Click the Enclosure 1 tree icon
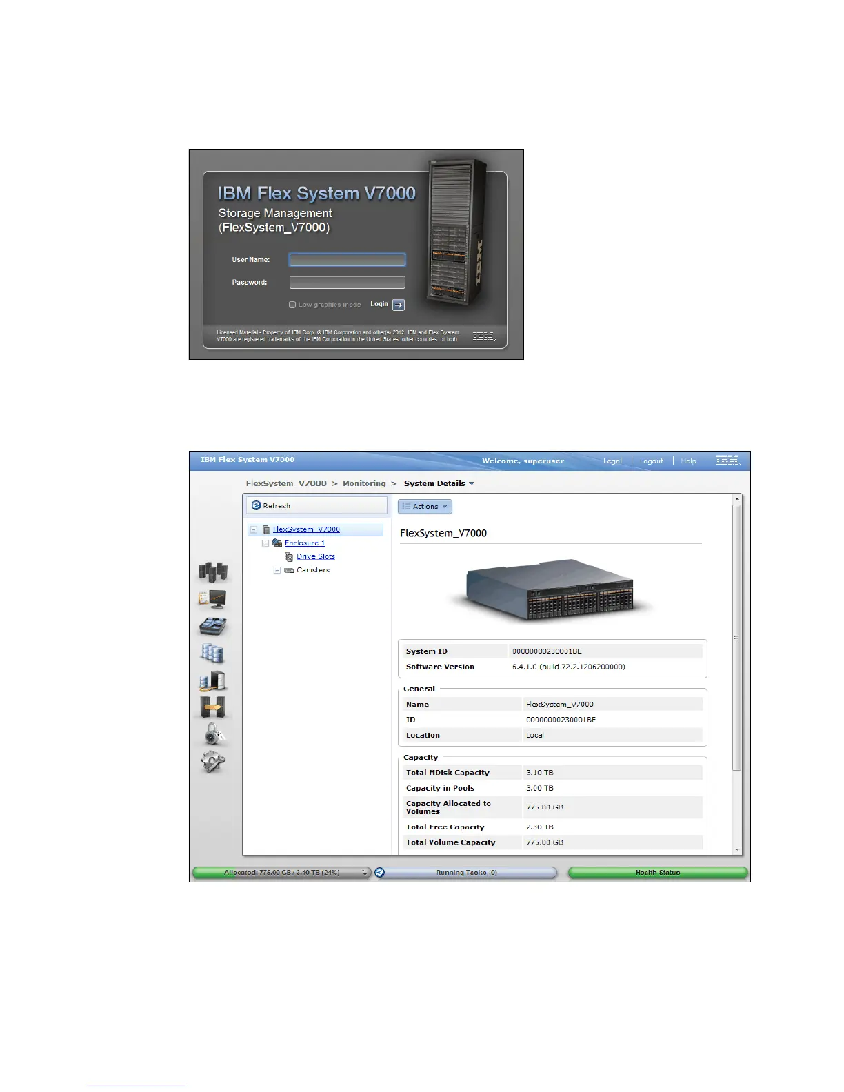844x1092 pixels. [x=277, y=543]
